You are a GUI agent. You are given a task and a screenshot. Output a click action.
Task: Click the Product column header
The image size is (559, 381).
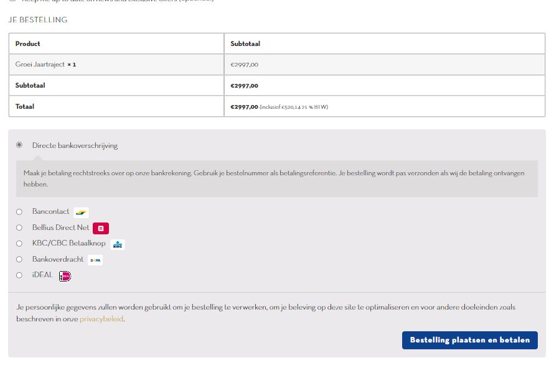point(28,44)
